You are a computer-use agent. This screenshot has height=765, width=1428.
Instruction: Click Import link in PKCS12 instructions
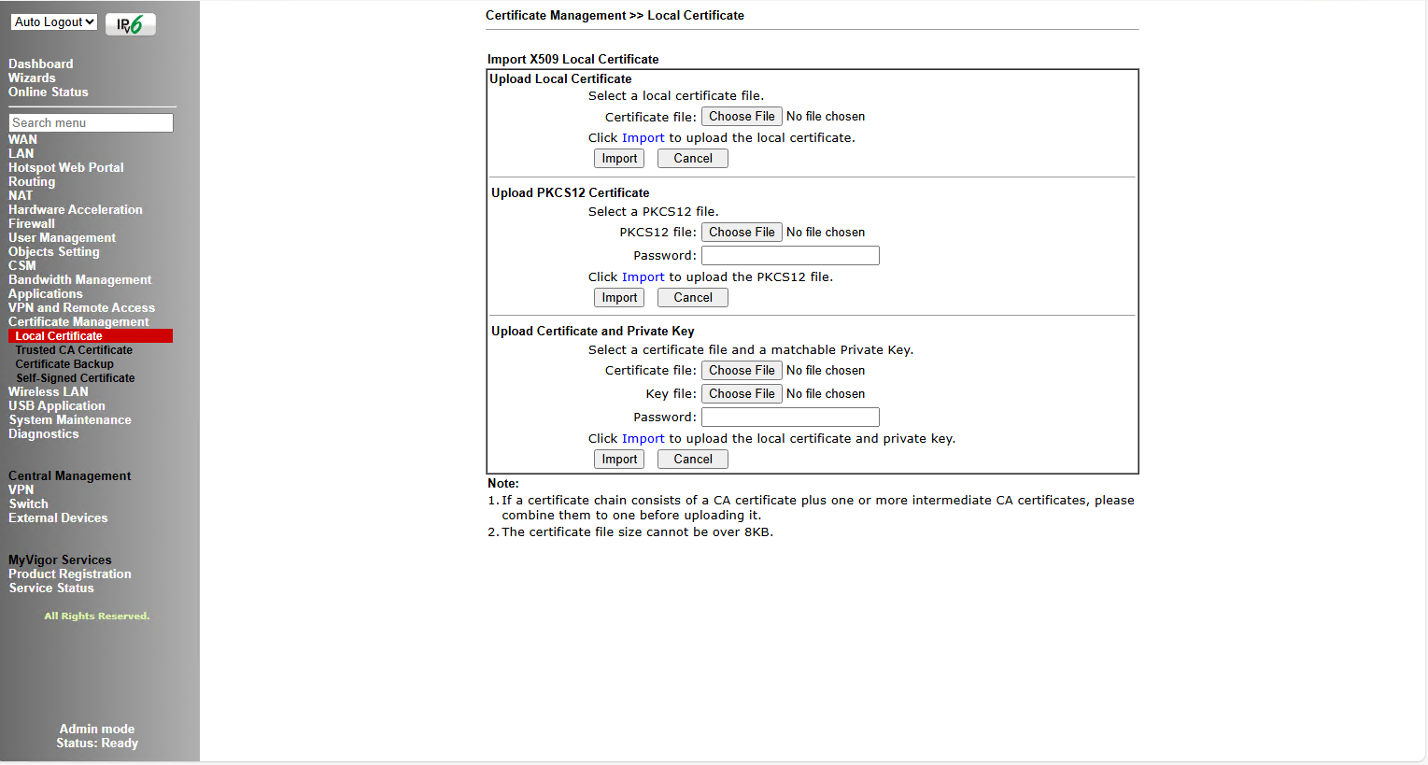point(643,276)
